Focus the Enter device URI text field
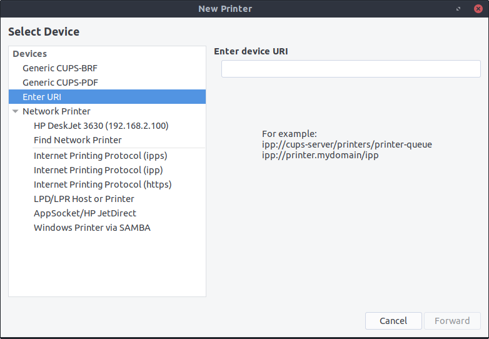 tap(350, 69)
